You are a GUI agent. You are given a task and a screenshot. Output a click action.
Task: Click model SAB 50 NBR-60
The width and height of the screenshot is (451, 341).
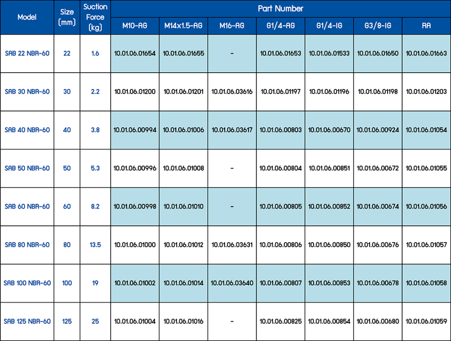coord(27,168)
